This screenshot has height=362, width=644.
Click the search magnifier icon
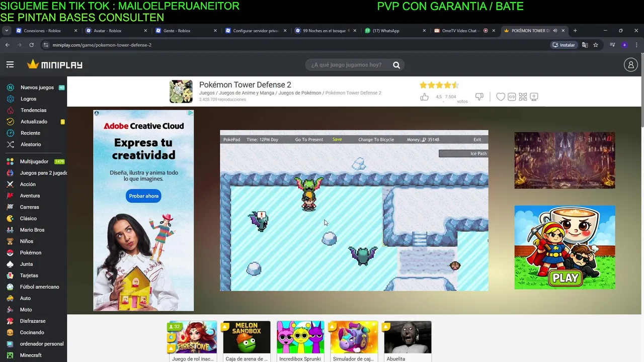(x=396, y=65)
